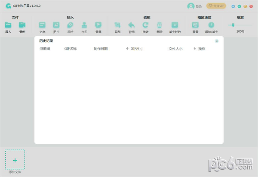Rotate the GIF with the 旋转 icon
The image size is (258, 177).
[145, 25]
